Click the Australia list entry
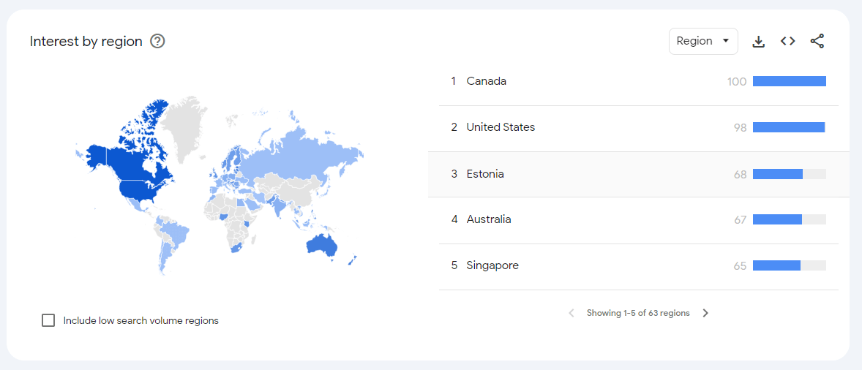This screenshot has width=862, height=370. [x=489, y=219]
